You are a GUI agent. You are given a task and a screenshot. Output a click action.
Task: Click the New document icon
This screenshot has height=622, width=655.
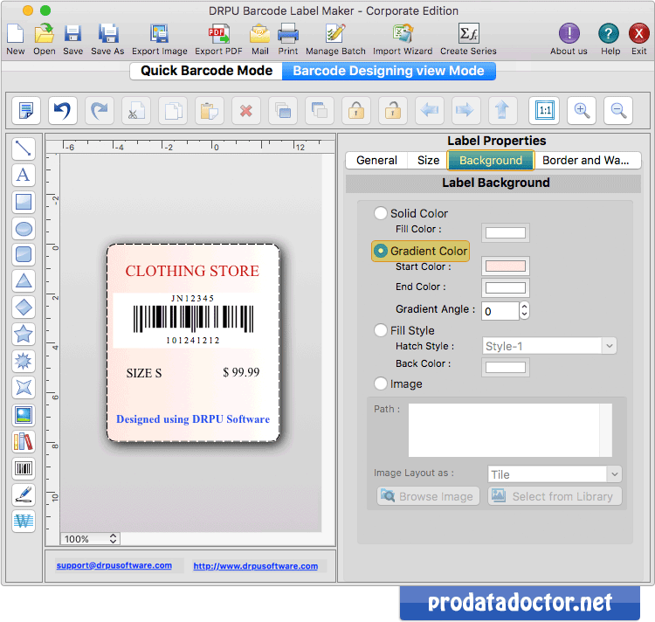click(16, 34)
